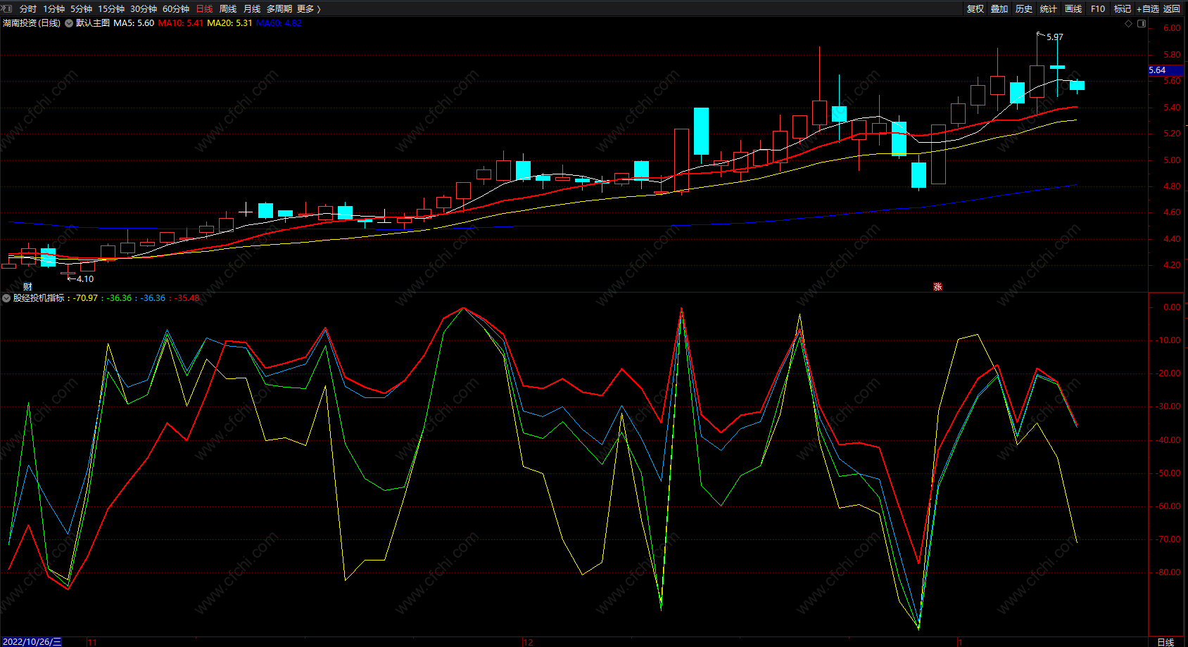The width and height of the screenshot is (1188, 647).
Task: Expand the 股经投机指标 indicator dropdown
Action: (x=6, y=298)
